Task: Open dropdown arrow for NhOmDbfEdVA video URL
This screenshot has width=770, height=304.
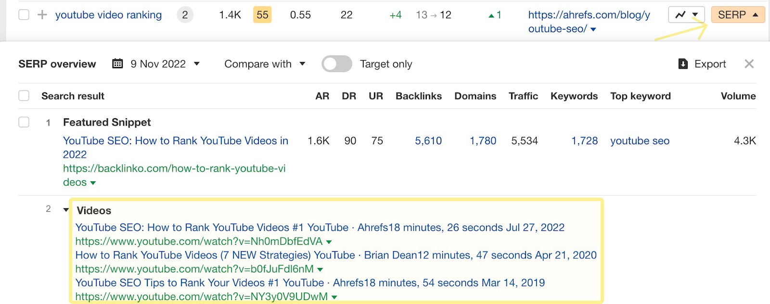Action: [x=329, y=242]
